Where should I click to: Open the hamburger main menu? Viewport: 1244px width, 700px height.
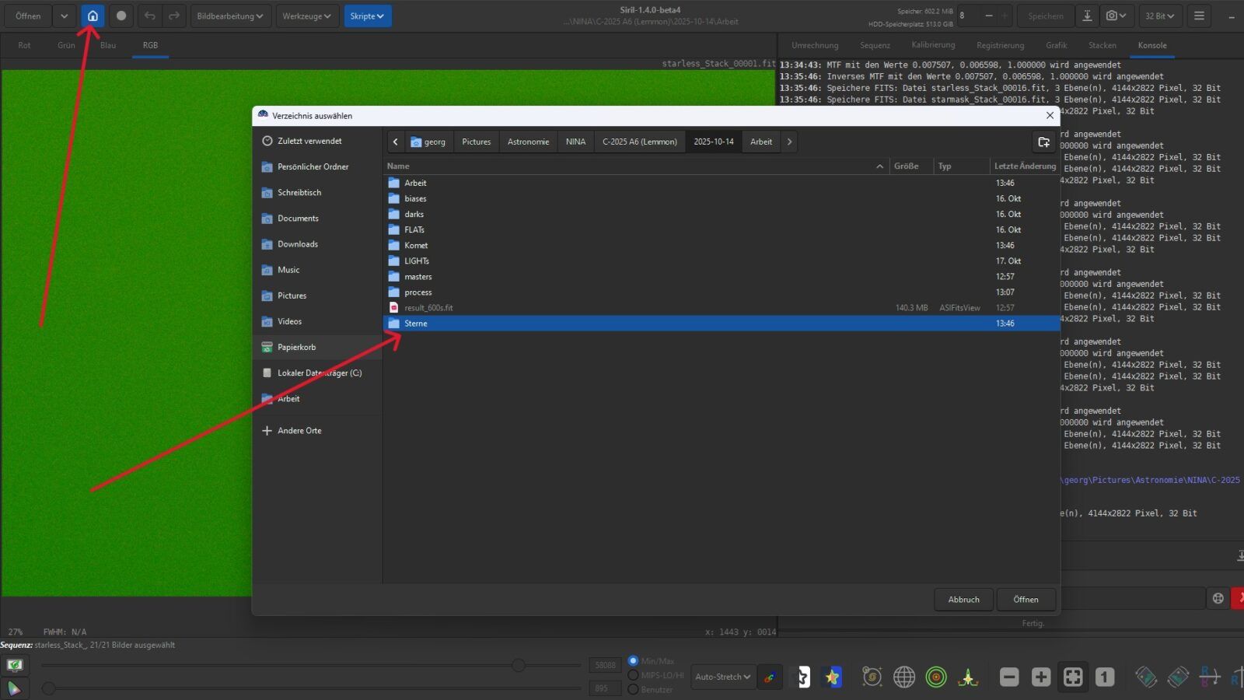click(x=1199, y=16)
